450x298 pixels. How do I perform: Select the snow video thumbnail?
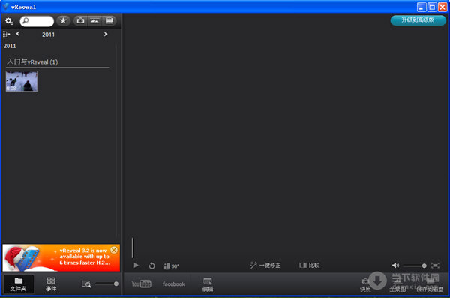click(x=22, y=81)
